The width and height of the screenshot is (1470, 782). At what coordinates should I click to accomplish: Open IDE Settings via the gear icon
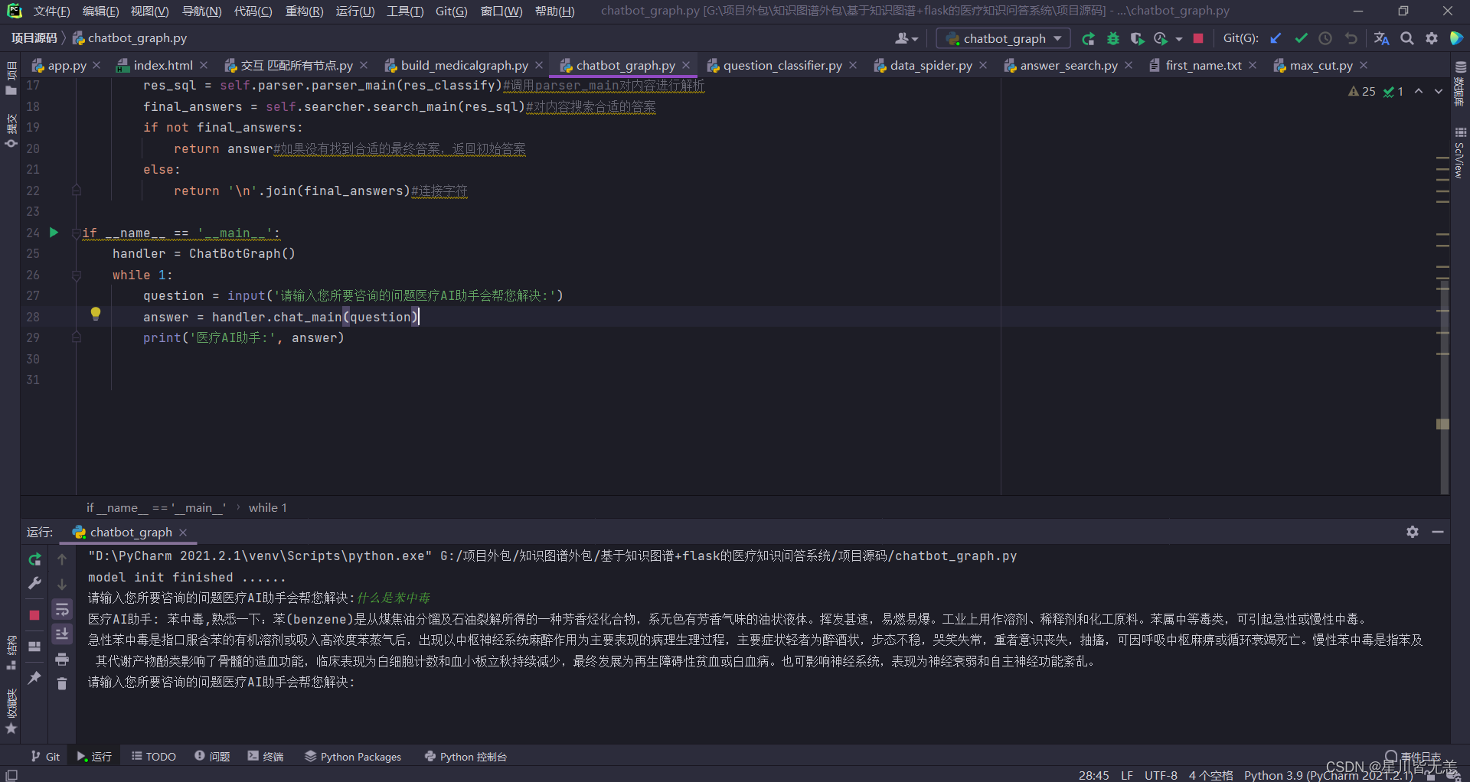click(1432, 38)
